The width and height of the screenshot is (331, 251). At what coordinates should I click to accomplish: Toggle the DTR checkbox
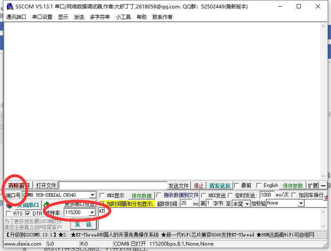point(28,213)
